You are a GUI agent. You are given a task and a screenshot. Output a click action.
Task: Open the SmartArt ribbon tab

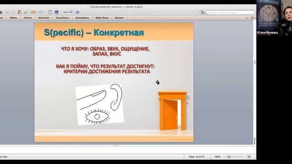coord(44,18)
